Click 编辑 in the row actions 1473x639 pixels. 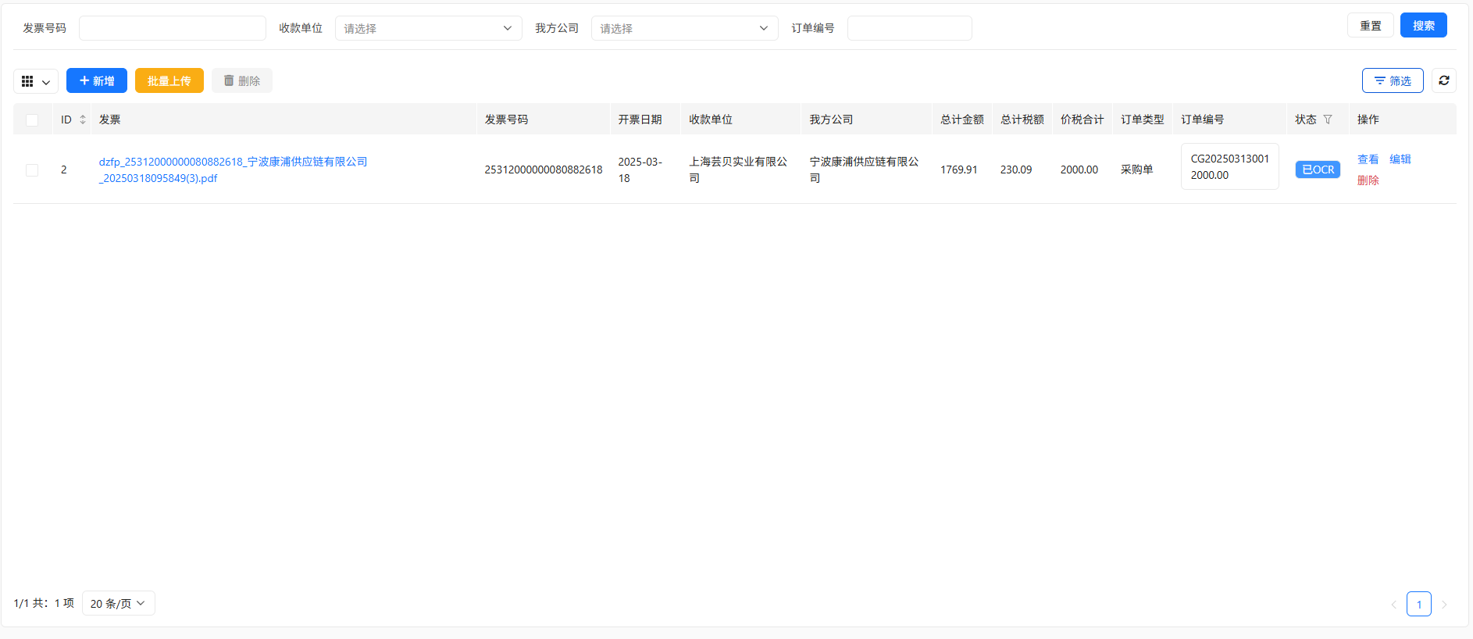pos(1400,159)
